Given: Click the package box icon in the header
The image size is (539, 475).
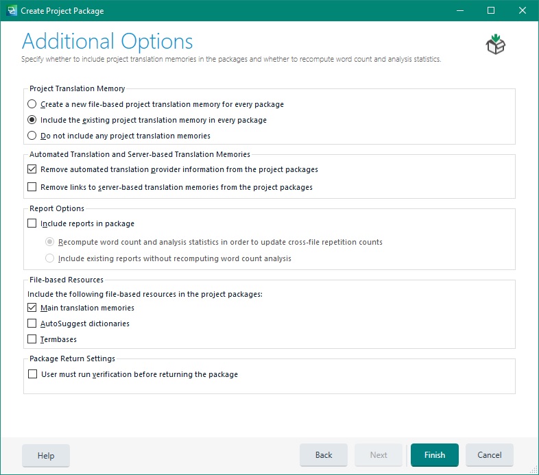Looking at the screenshot, I should pyautogui.click(x=495, y=45).
